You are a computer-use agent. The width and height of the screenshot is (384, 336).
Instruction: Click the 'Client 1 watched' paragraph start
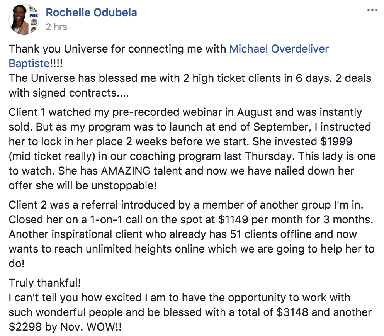[49, 112]
